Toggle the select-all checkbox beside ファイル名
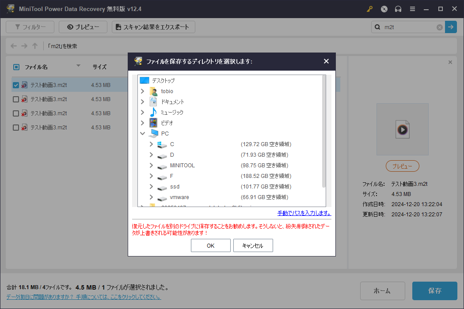This screenshot has height=309, width=464. point(16,67)
